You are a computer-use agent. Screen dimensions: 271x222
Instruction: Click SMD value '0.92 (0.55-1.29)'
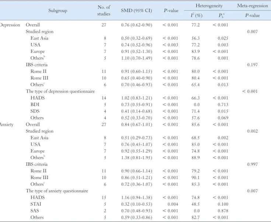136,151
